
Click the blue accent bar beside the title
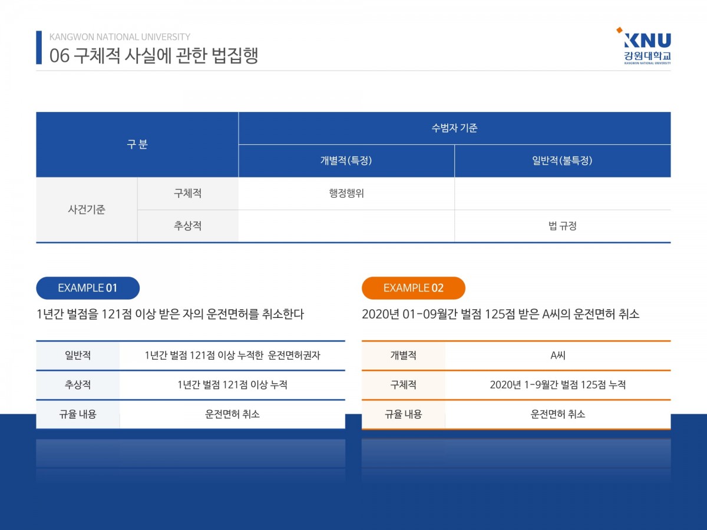39,47
